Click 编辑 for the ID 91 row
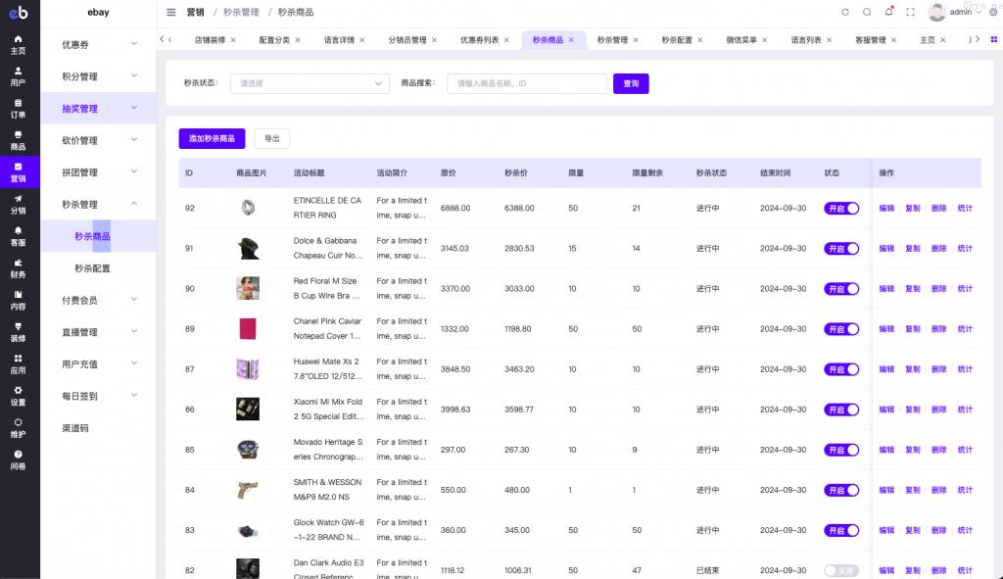This screenshot has width=1003, height=579. 886,249
